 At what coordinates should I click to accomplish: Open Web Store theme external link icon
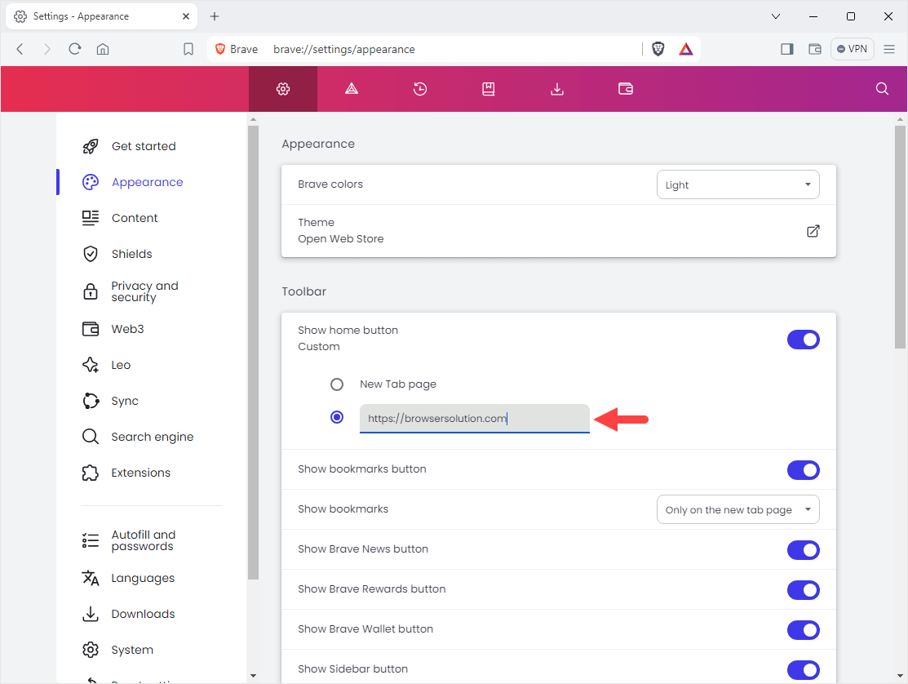[x=813, y=231]
